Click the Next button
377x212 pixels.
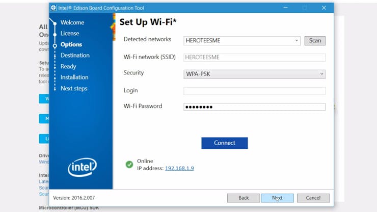point(277,198)
